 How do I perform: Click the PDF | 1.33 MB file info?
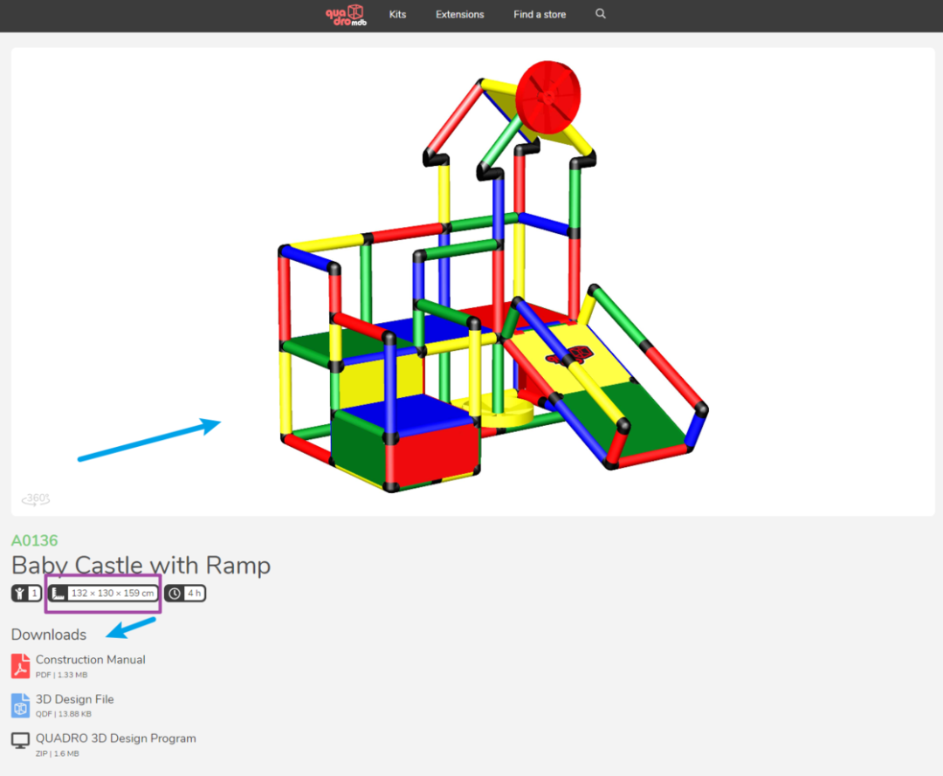pos(61,675)
